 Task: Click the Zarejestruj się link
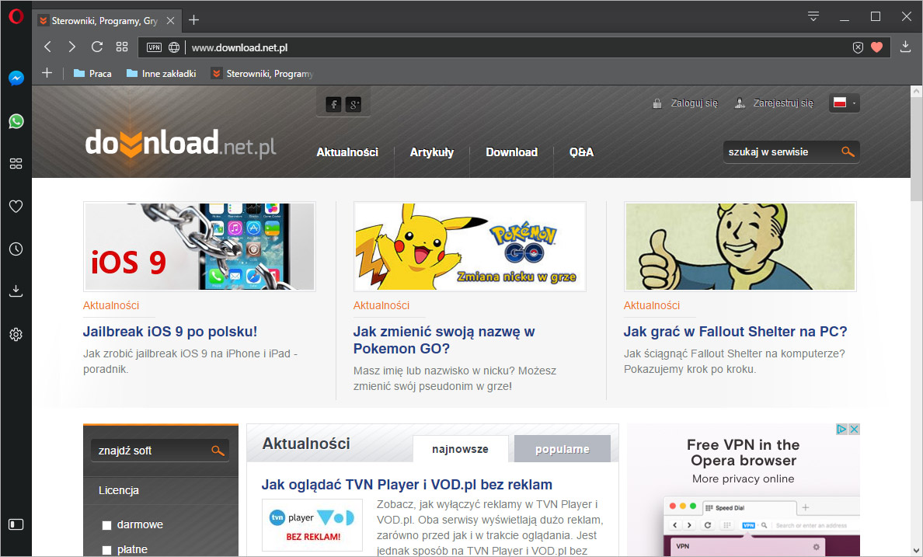pyautogui.click(x=783, y=103)
